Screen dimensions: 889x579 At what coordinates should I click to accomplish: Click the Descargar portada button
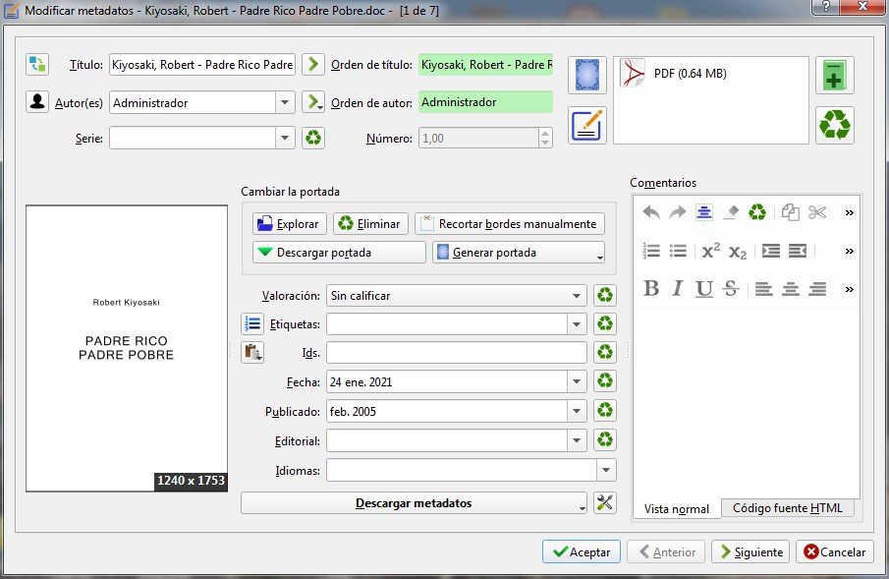click(x=339, y=253)
